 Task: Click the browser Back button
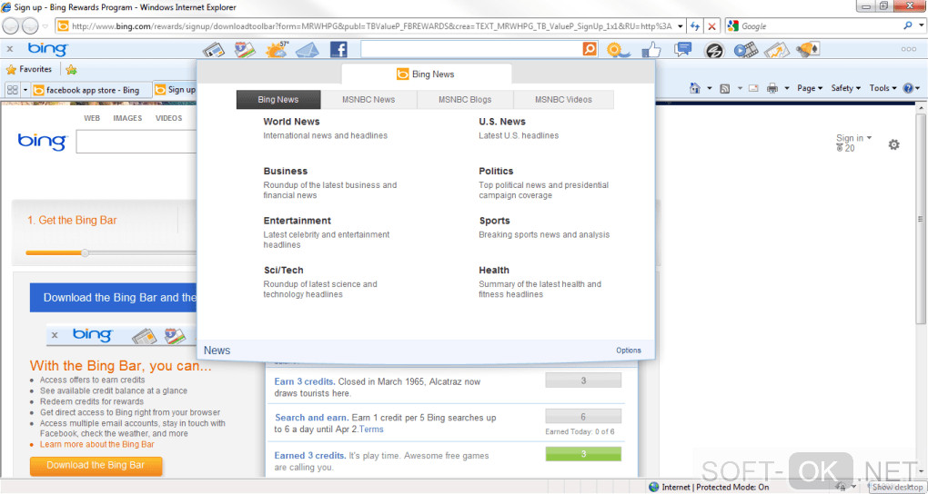click(12, 25)
